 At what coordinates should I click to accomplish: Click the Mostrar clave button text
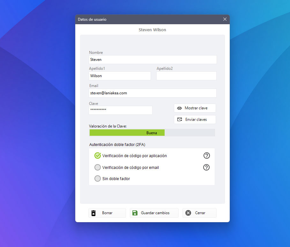pos(196,108)
